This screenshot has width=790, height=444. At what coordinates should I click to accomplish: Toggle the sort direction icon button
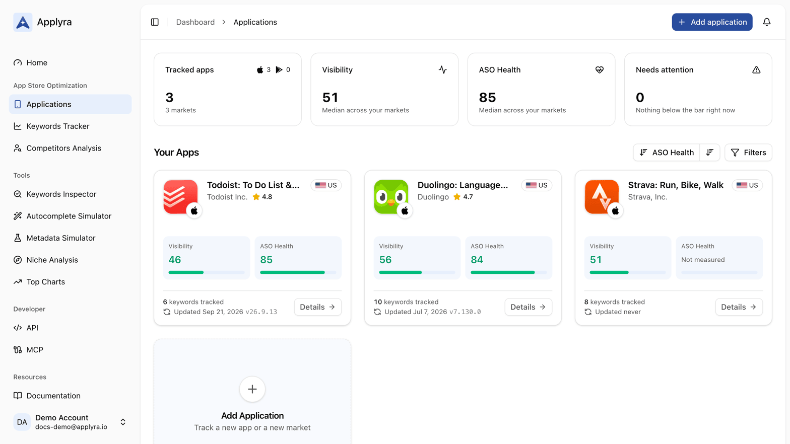pos(709,153)
